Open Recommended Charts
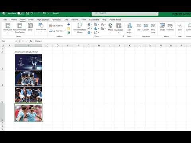Image resolution: width=191 pixels, height=143 pixels. coord(80,28)
